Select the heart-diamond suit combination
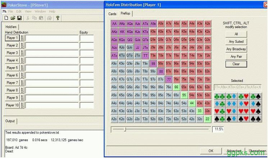This screenshot has height=158, width=268. point(232,111)
